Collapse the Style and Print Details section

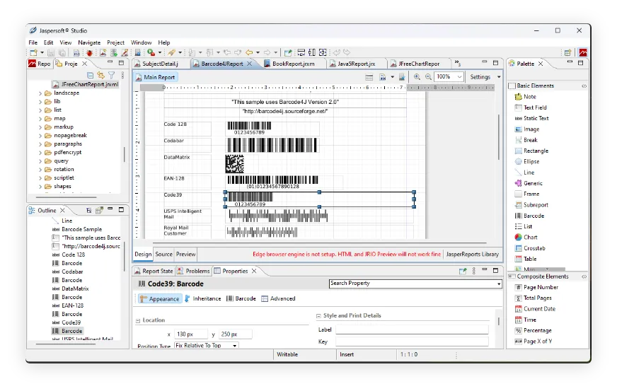coord(318,316)
